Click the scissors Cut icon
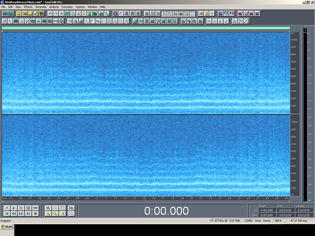The image size is (315, 236). (78, 13)
